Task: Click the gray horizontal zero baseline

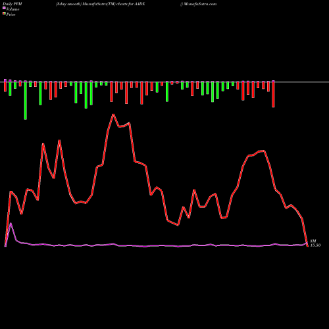Action: (164, 82)
